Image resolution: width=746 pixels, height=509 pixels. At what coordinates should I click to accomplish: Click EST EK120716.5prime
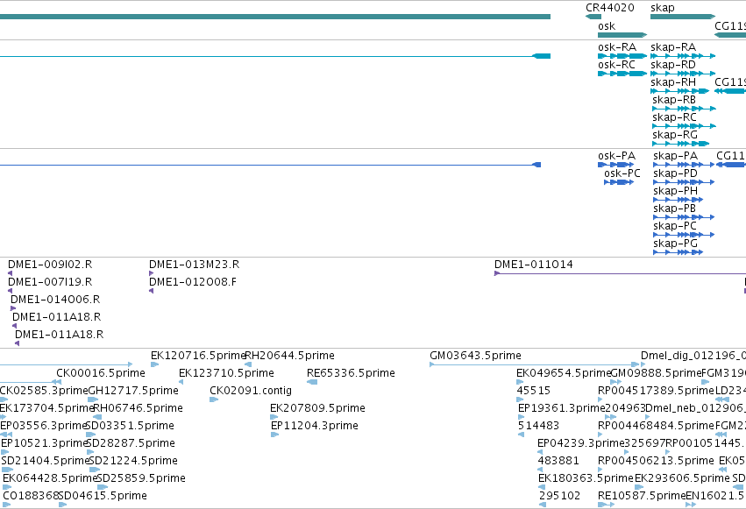(x=154, y=364)
